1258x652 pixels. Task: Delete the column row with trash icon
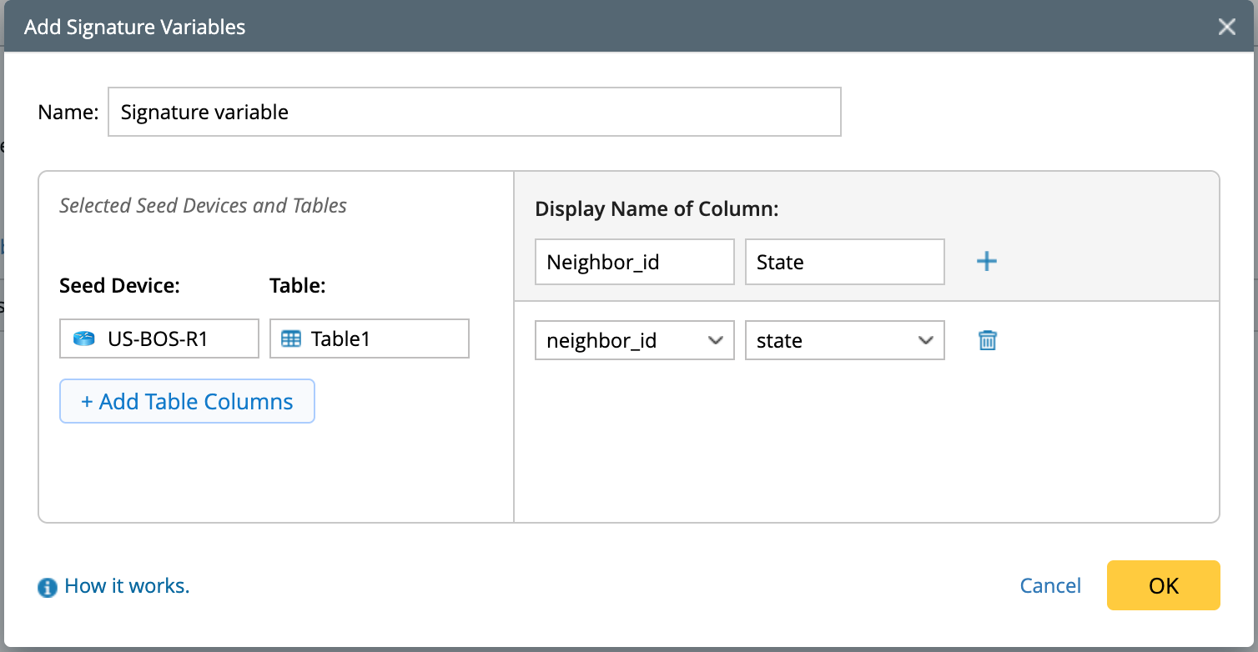pyautogui.click(x=987, y=340)
